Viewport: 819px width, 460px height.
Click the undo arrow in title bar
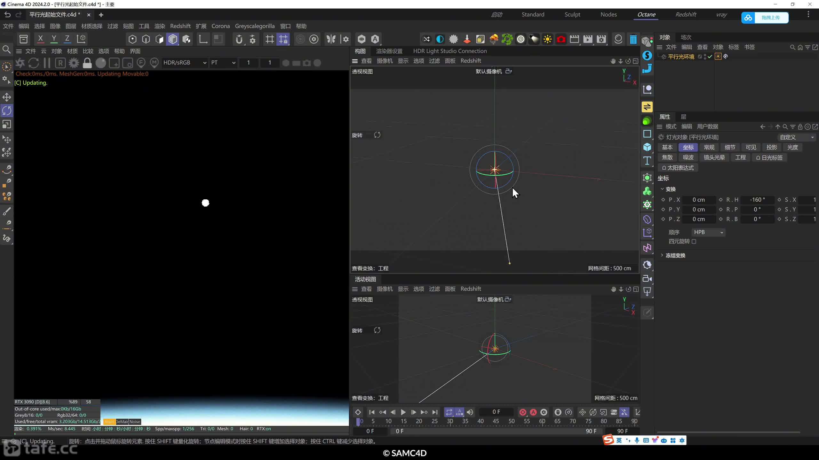pyautogui.click(x=7, y=15)
